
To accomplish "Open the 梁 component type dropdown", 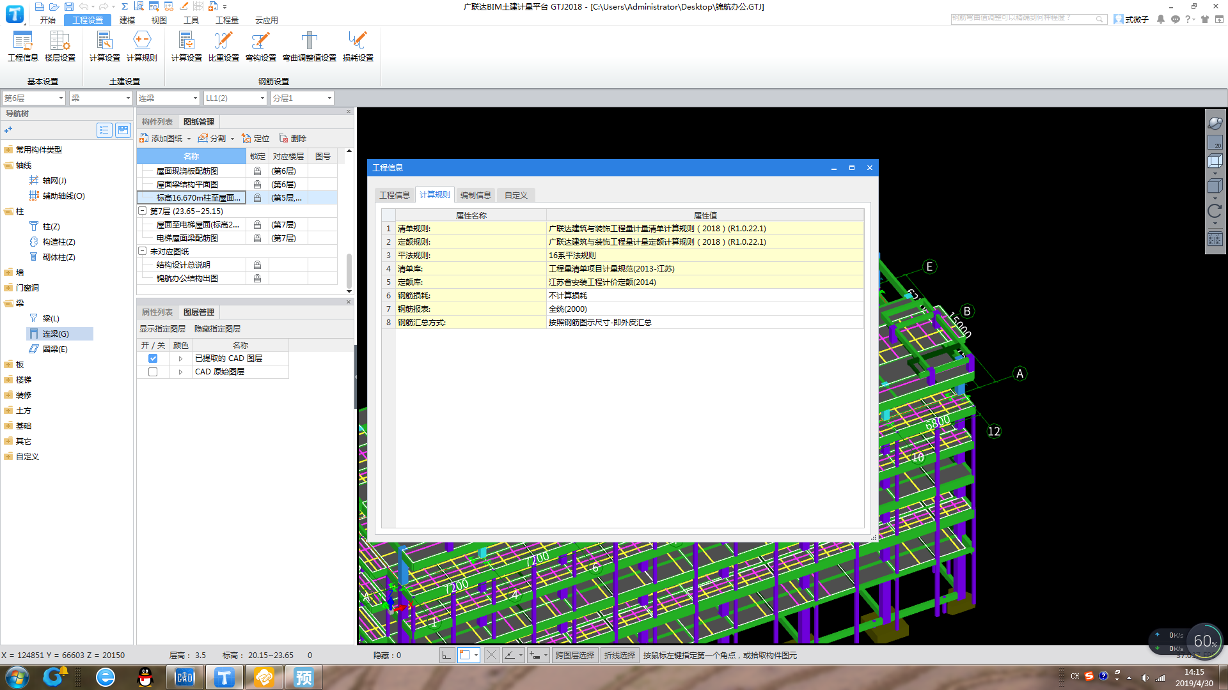I will pos(101,98).
